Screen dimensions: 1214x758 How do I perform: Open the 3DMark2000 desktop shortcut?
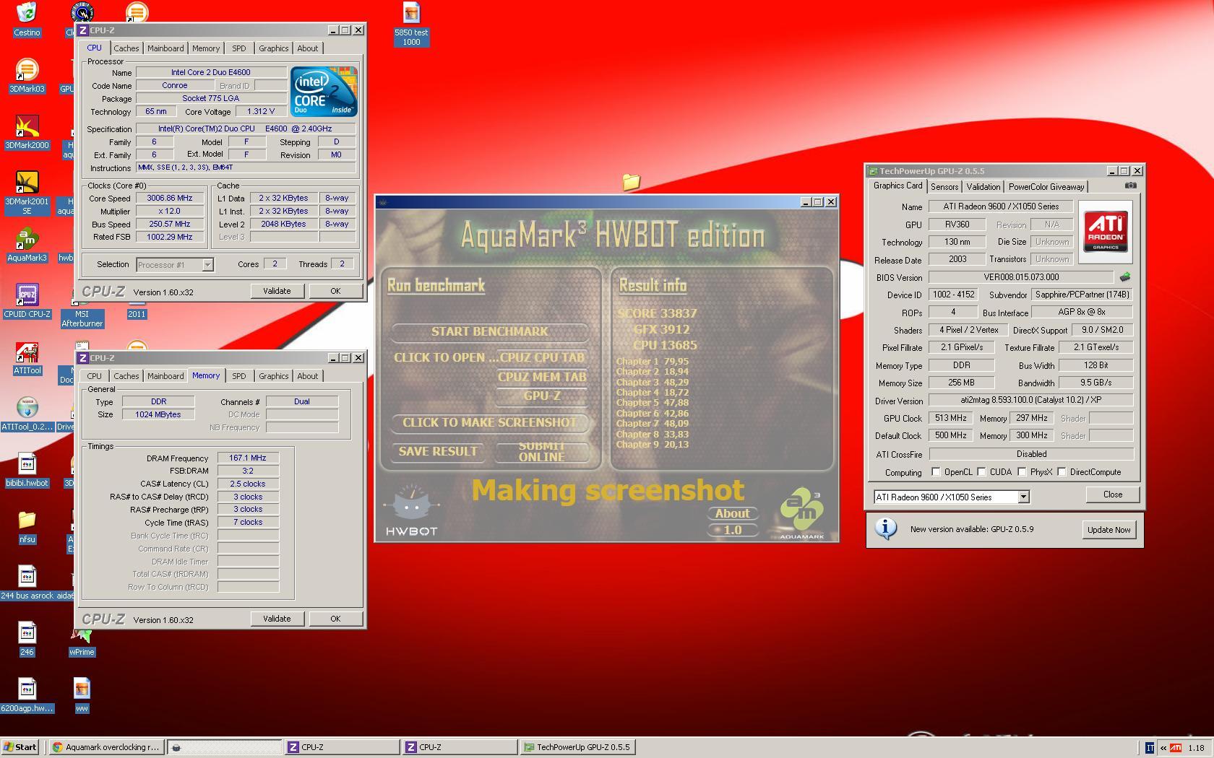tap(27, 126)
